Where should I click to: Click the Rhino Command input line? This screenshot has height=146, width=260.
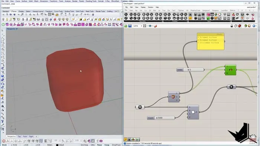61,8
